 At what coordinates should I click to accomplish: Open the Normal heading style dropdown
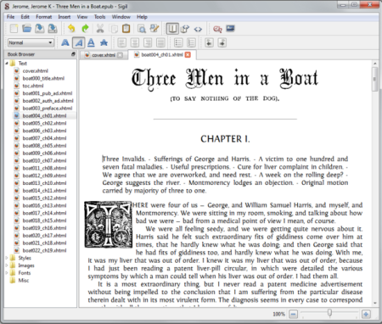coord(31,42)
